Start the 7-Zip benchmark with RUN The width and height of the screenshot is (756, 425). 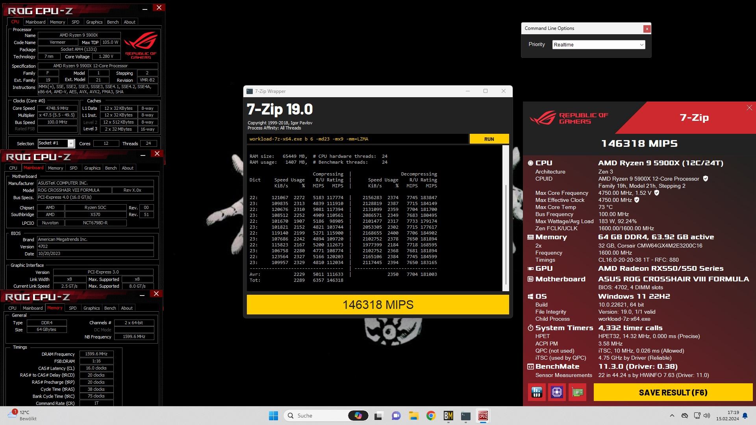point(489,139)
